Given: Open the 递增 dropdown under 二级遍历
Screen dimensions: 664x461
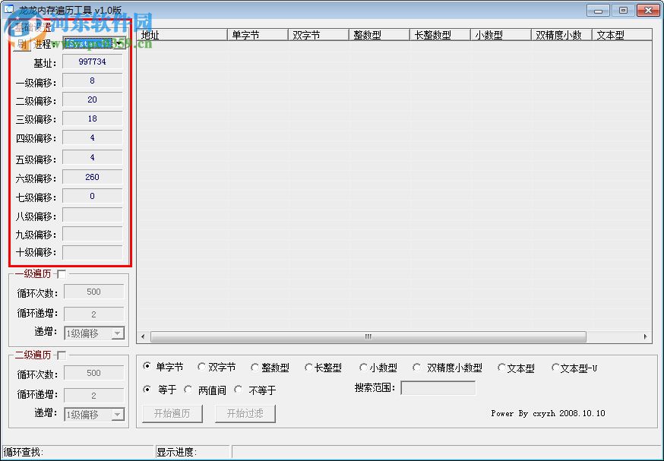Looking at the screenshot, I should point(118,414).
